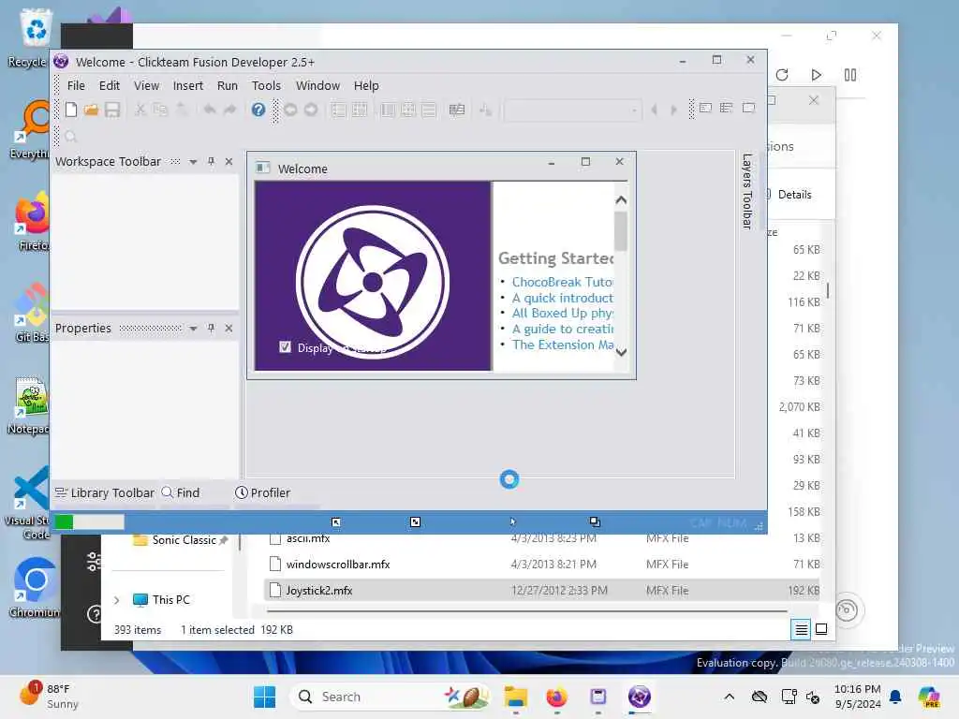Screen dimensions: 959x719
Task: Click the Cut scissors icon
Action: click(140, 110)
